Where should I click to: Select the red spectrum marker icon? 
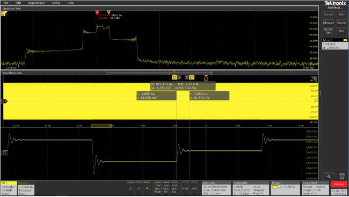tap(97, 13)
